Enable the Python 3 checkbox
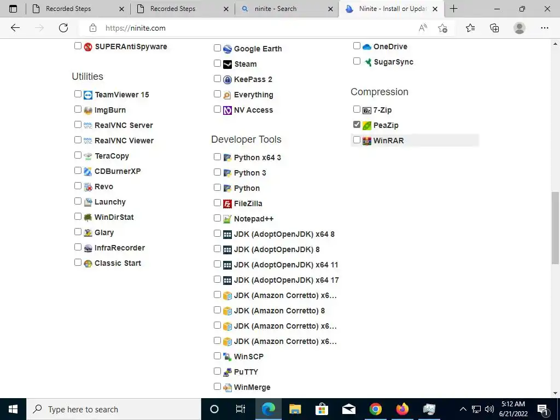 [217, 172]
